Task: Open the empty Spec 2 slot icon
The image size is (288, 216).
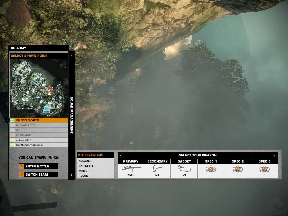Action: (238, 169)
